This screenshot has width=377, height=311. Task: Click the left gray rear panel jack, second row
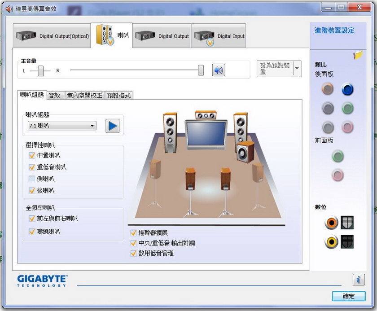pos(328,108)
